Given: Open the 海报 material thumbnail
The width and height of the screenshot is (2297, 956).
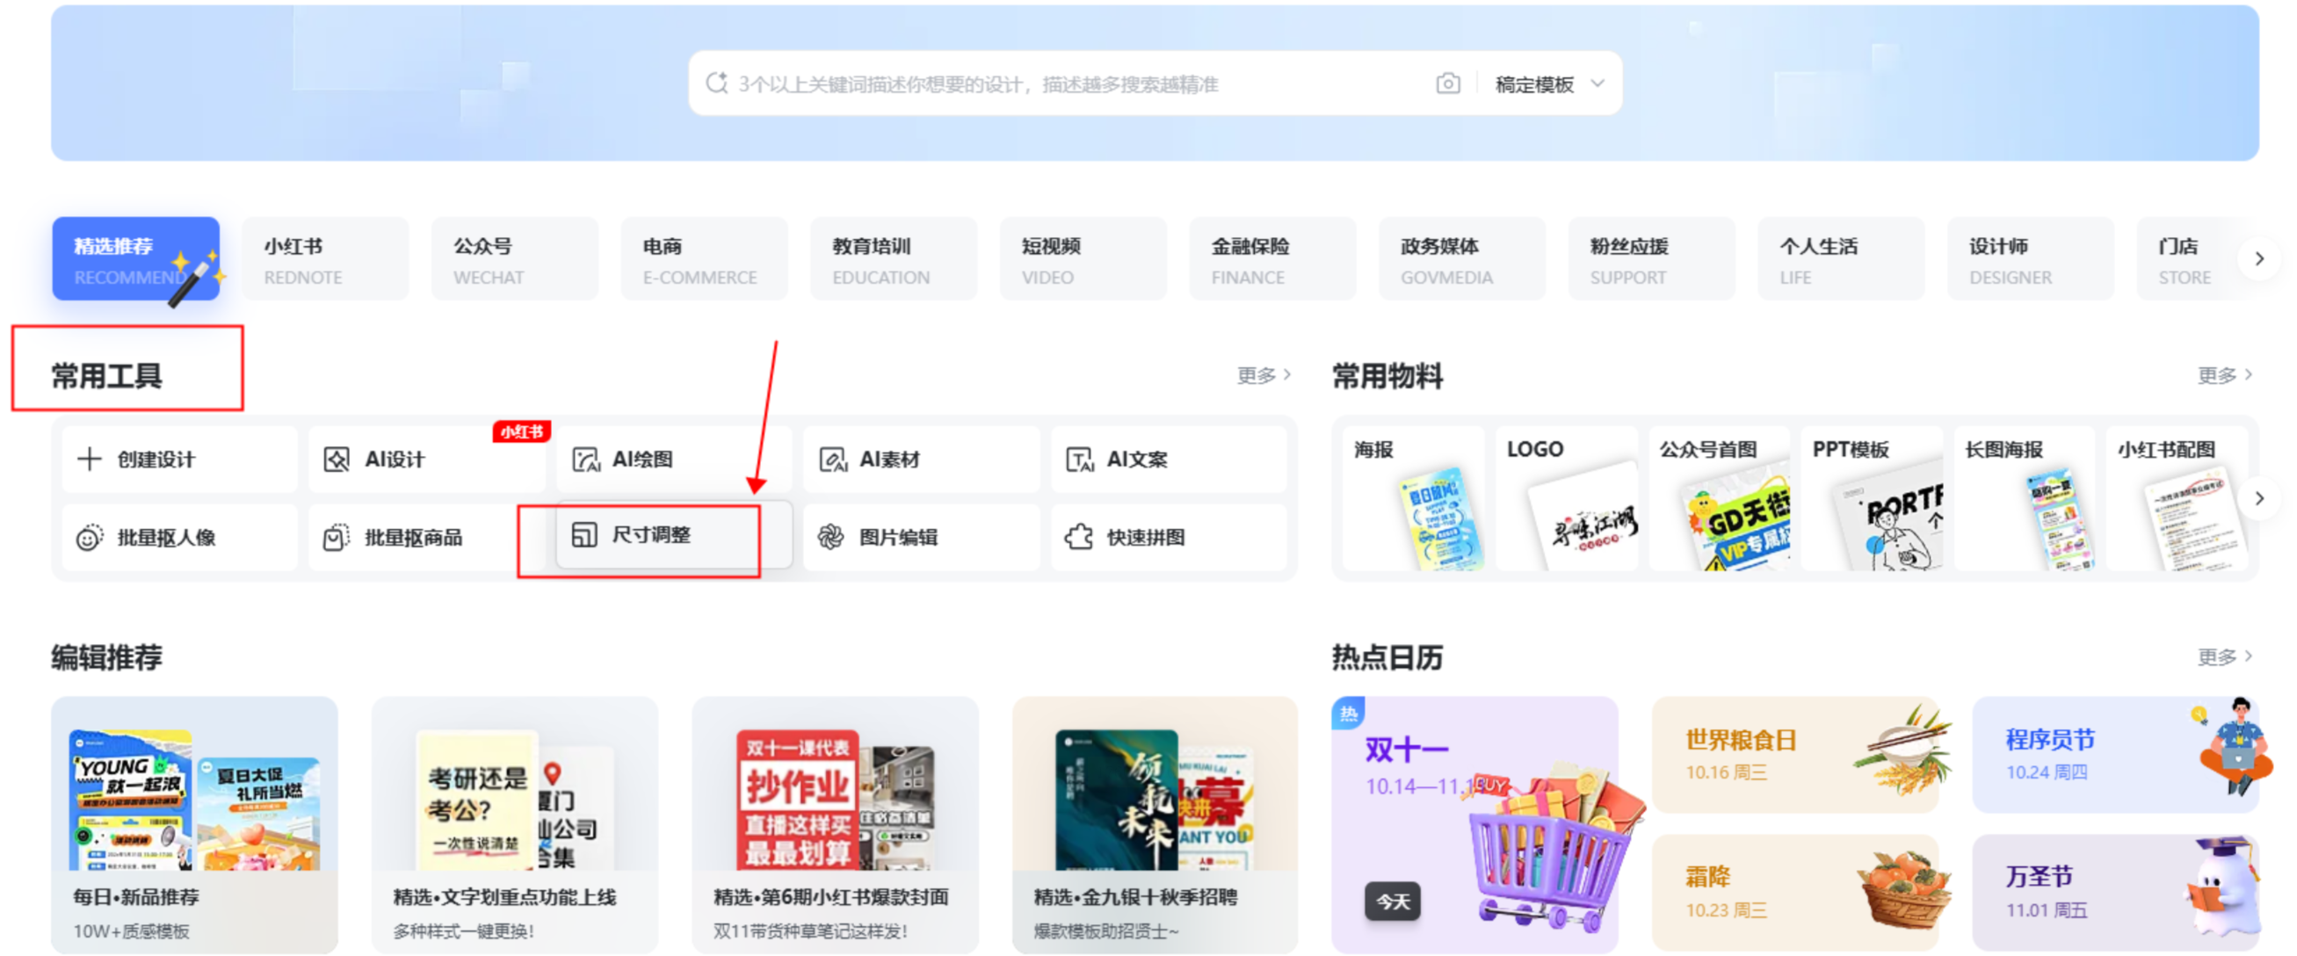Looking at the screenshot, I should coord(1413,498).
